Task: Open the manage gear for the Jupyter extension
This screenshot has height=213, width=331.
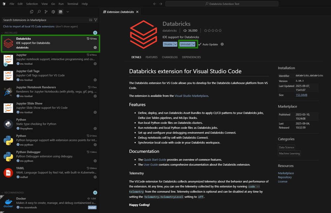Action: point(95,64)
